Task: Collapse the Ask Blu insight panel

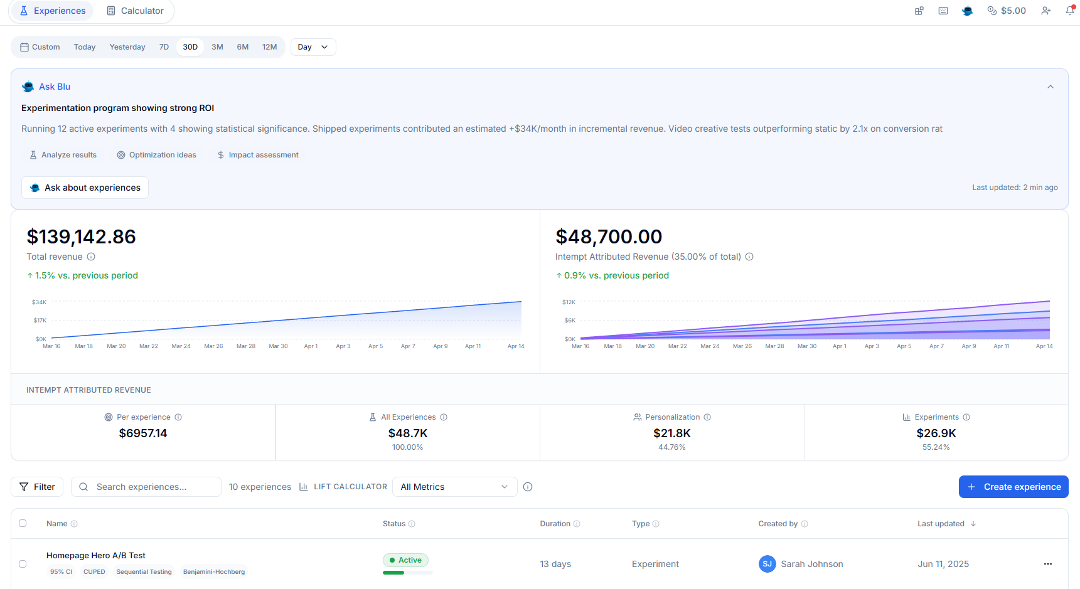Action: (x=1051, y=87)
